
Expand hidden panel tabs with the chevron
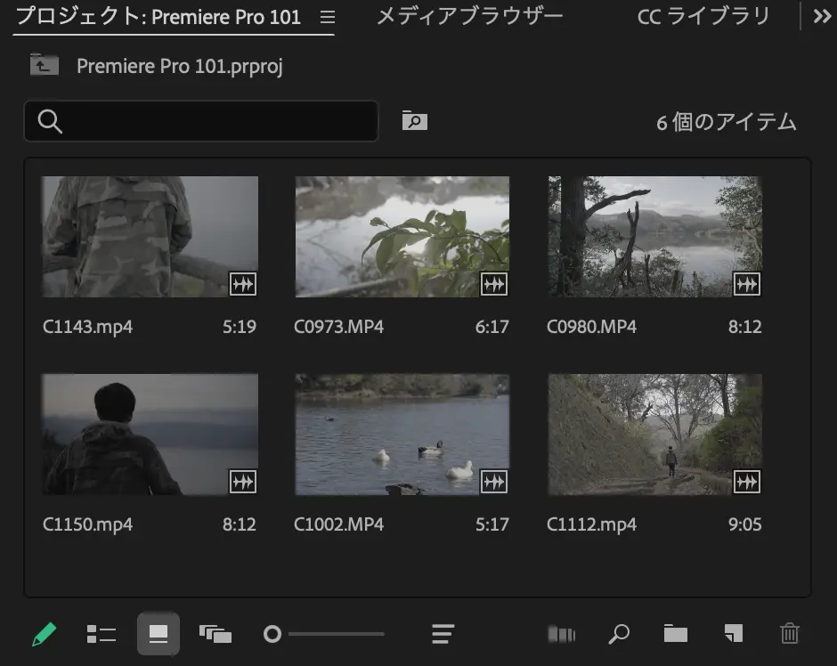click(822, 15)
